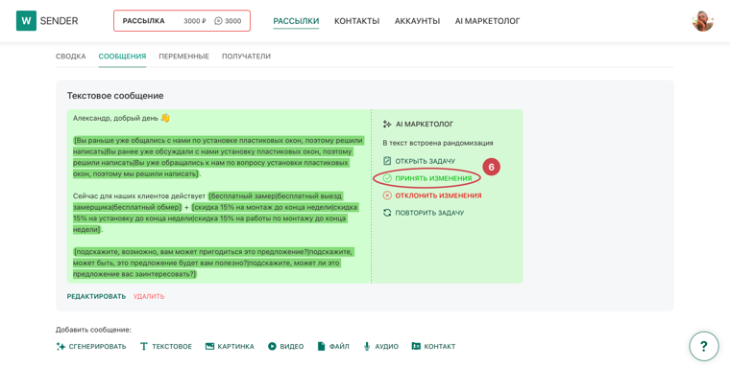This screenshot has height=367, width=730.
Task: Add an image with Картинка icon
Action: (x=210, y=346)
